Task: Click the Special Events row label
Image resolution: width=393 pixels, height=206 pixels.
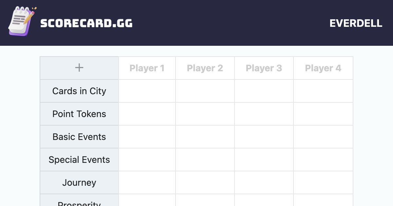Action: click(x=79, y=160)
